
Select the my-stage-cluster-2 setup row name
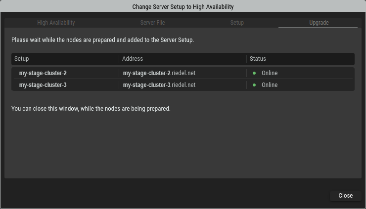(x=43, y=73)
